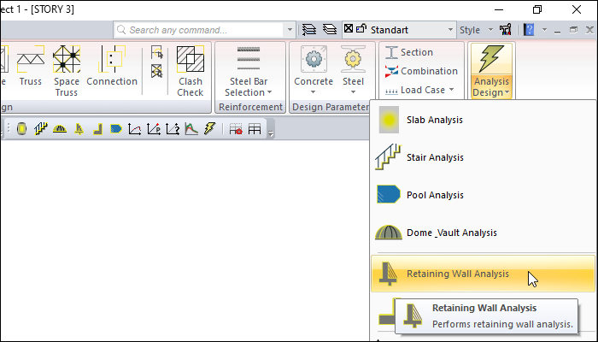Screen dimensions: 598x342
Task: Click in the Search any command field
Action: 199,30
